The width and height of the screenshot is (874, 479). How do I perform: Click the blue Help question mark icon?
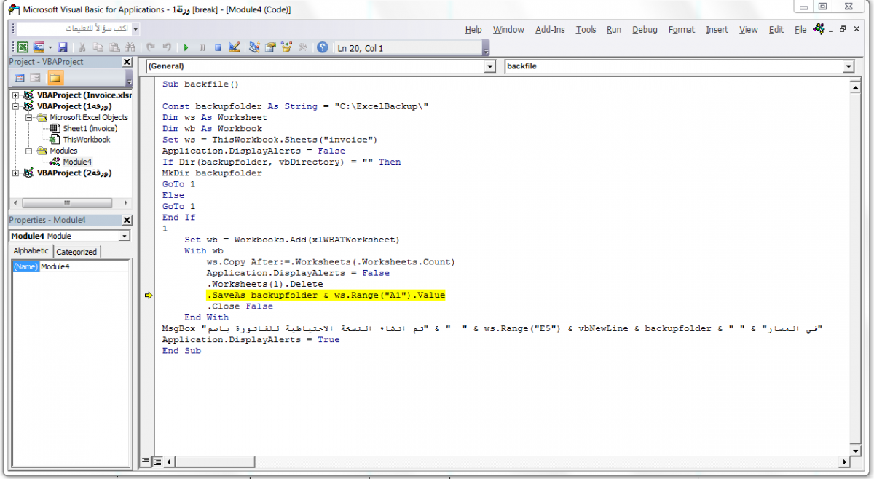[322, 47]
